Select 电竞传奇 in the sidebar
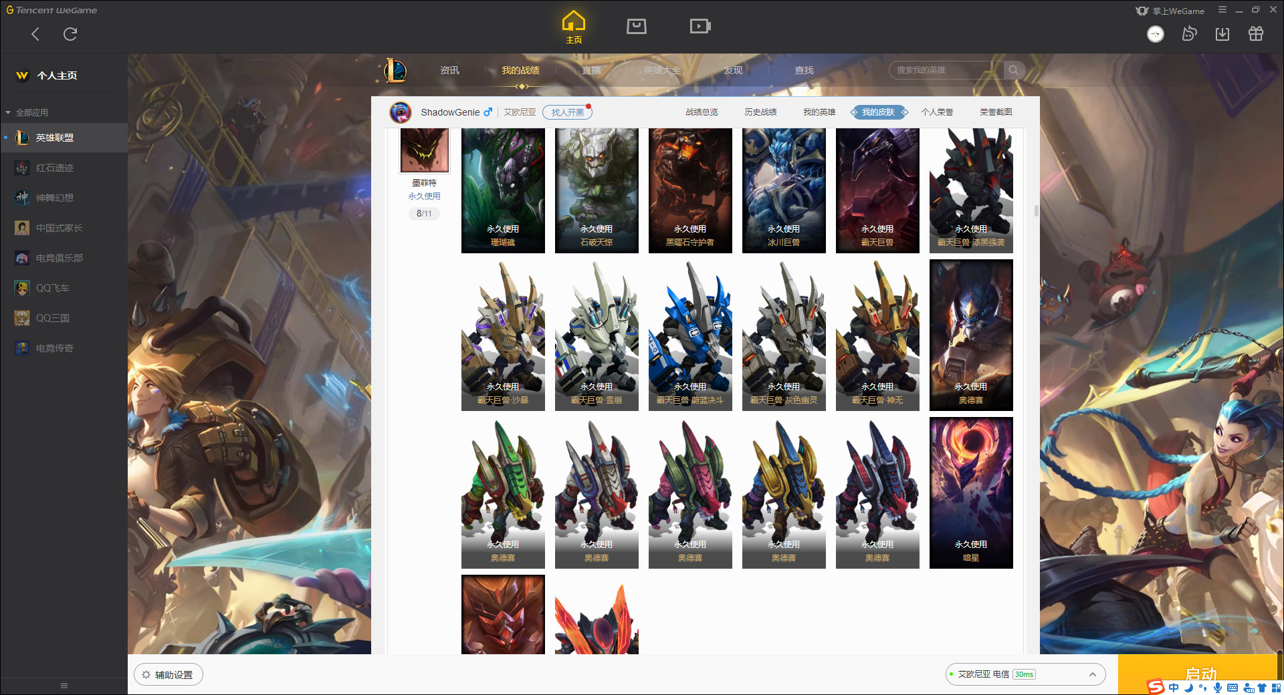Image resolution: width=1284 pixels, height=695 pixels. click(64, 348)
